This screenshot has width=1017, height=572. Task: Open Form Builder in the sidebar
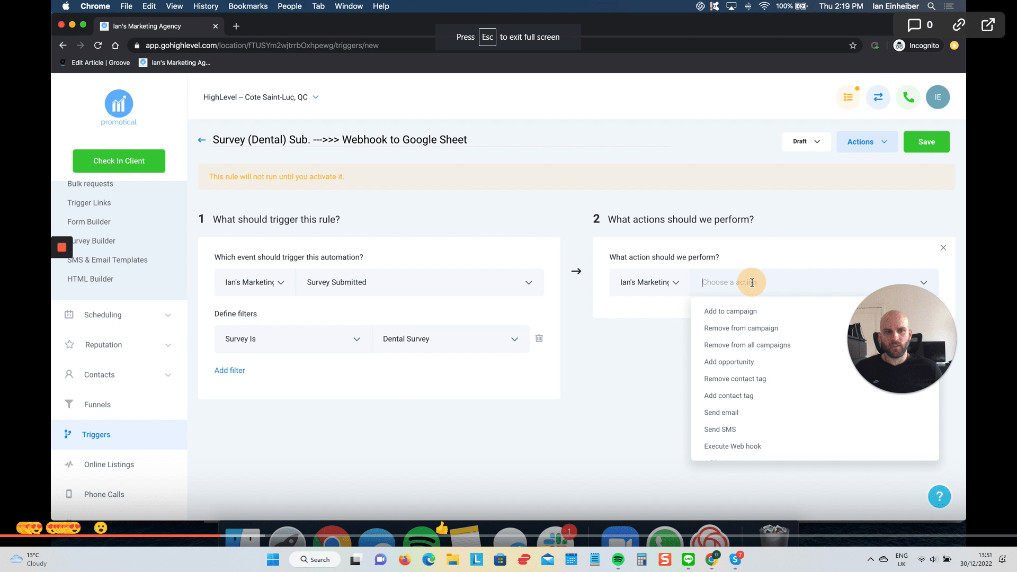(89, 222)
